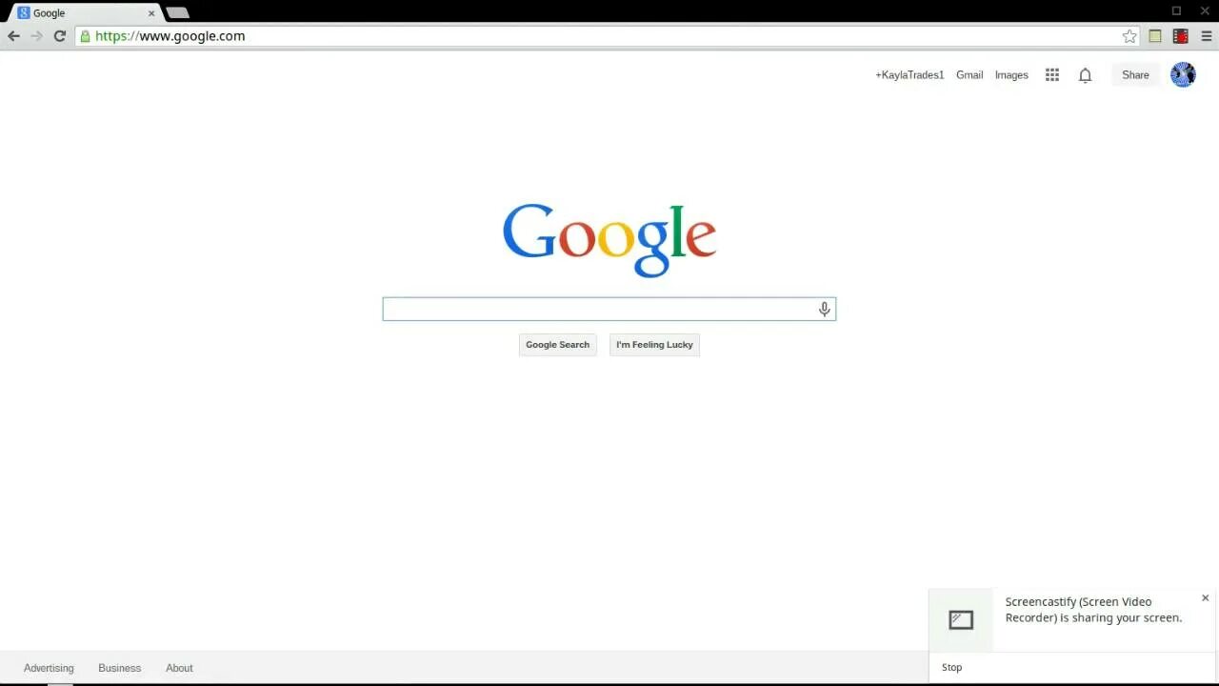Start voice search with microphone icon

click(x=825, y=309)
